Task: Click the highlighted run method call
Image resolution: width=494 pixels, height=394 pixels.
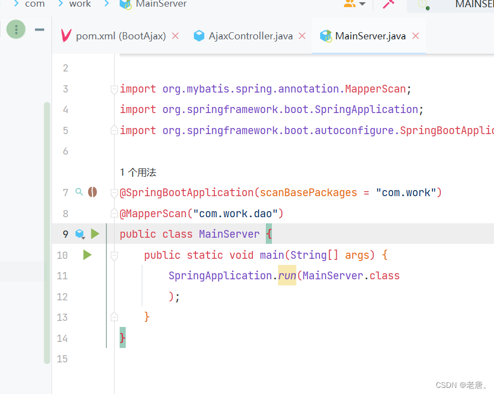Action: 287,275
